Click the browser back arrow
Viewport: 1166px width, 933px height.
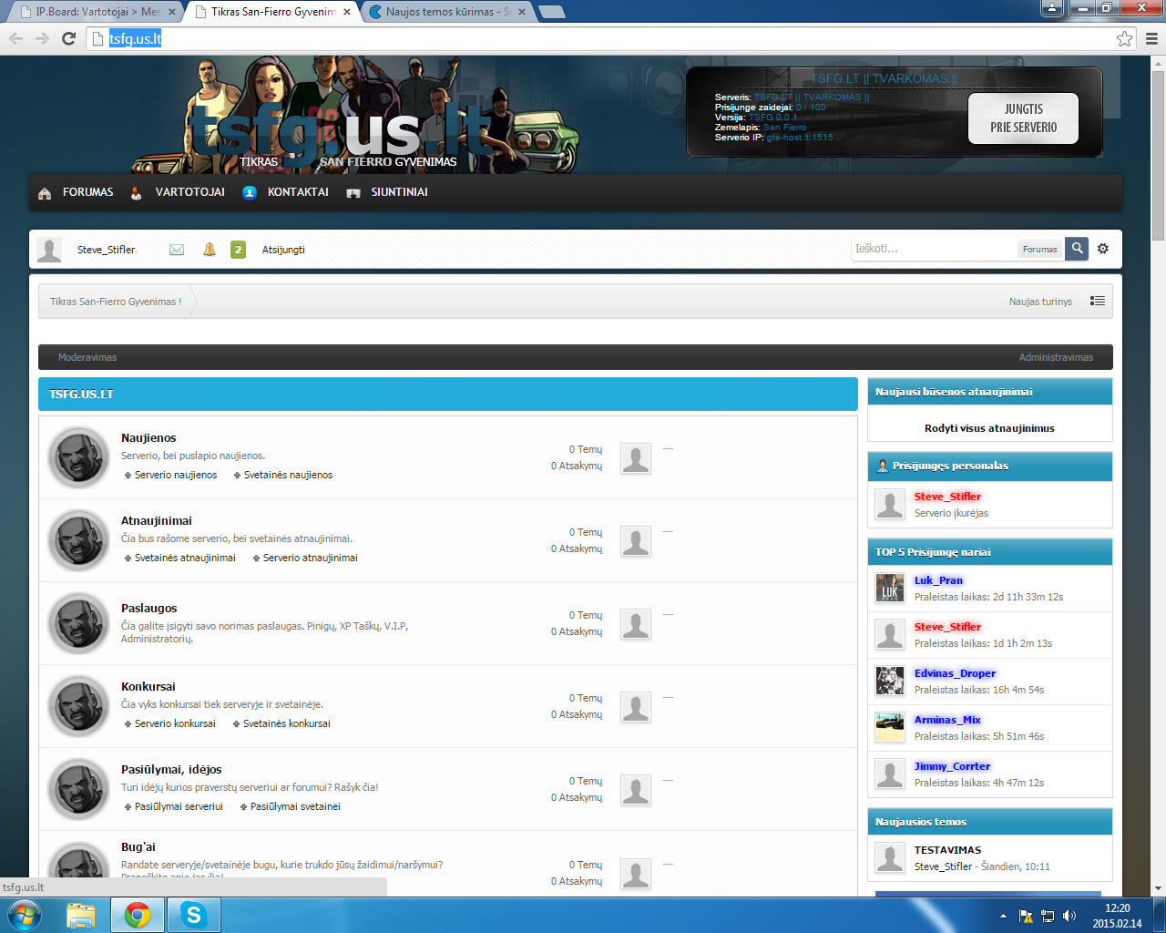pyautogui.click(x=15, y=38)
